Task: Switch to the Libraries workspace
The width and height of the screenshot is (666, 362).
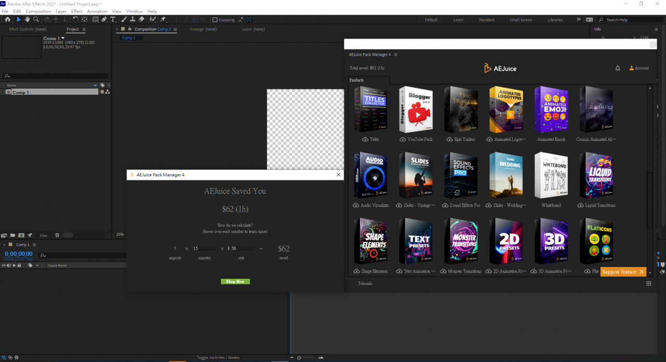Action: 555,20
